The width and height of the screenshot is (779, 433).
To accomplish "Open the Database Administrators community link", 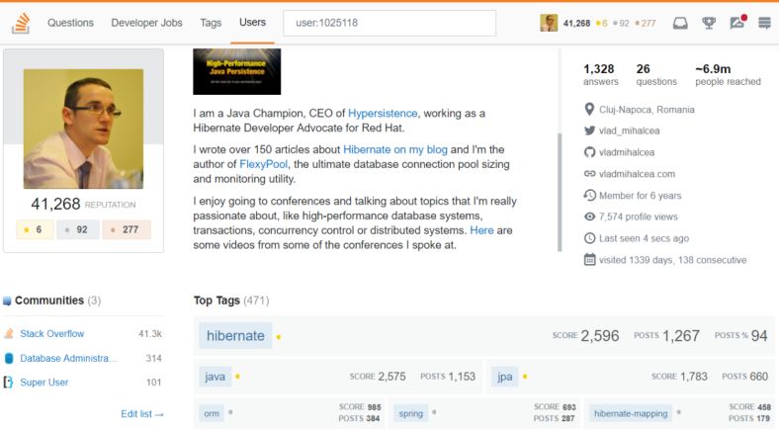I will point(68,358).
